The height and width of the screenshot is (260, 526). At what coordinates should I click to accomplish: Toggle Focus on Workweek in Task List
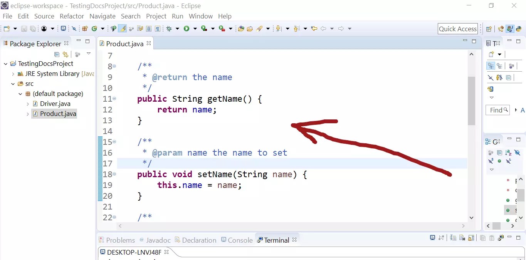(511, 66)
